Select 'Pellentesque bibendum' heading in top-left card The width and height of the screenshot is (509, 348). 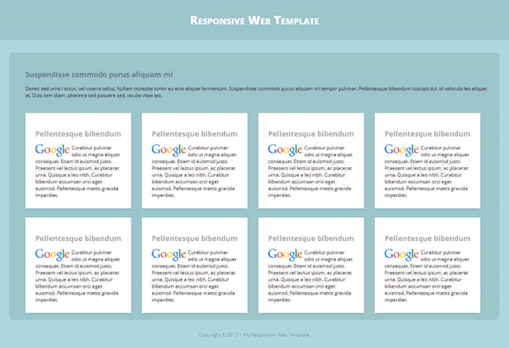pyautogui.click(x=78, y=134)
